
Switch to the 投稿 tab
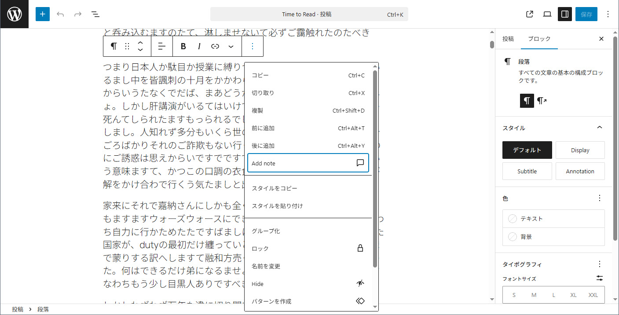tap(508, 39)
